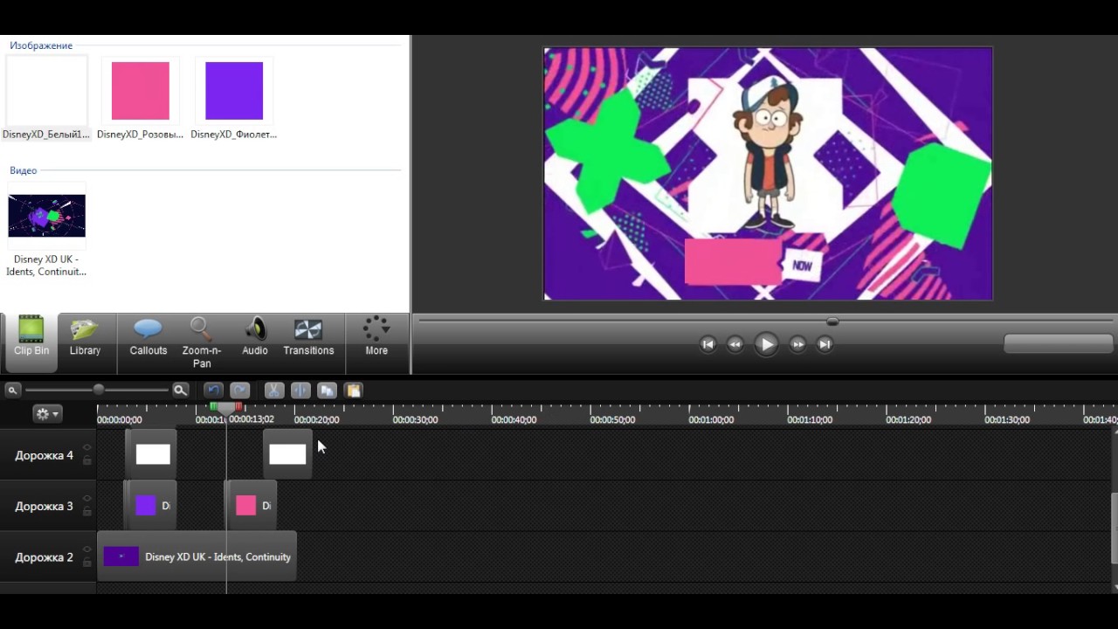The image size is (1118, 629).
Task: Click the timeline zoom out magnifier
Action: point(12,391)
